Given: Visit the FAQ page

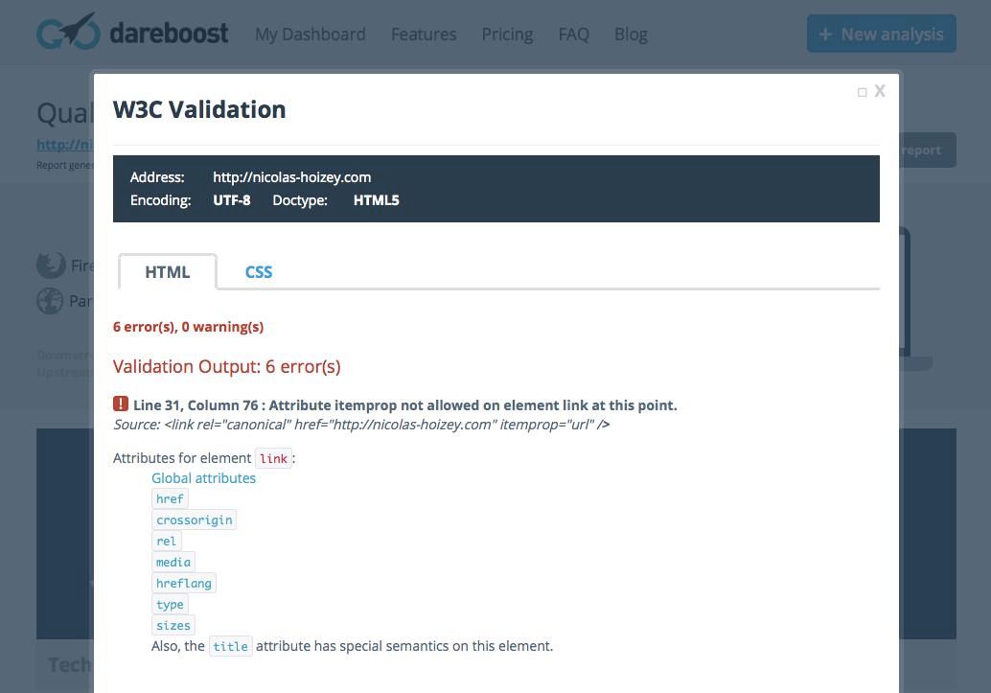Looking at the screenshot, I should point(573,35).
